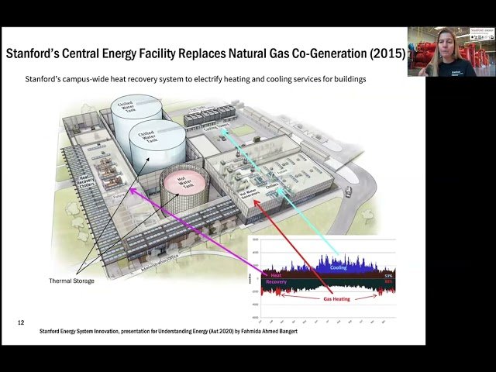This screenshot has height=372, width=496.
Task: Click the 'Gas Heating' chart label
Action: [336, 299]
